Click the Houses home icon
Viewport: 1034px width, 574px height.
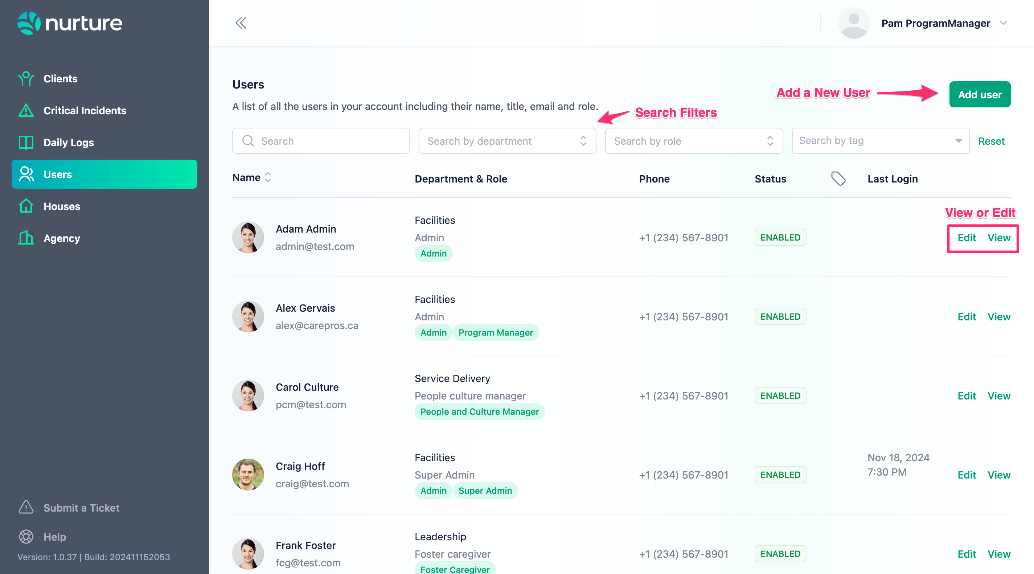click(x=26, y=206)
